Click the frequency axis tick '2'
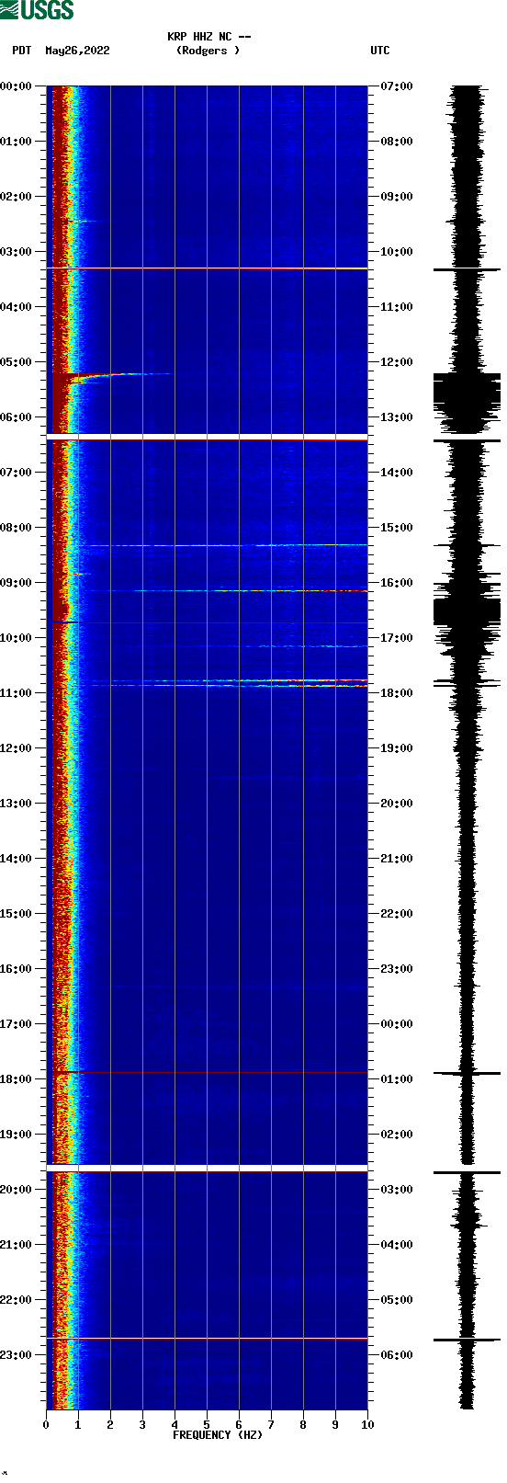The image size is (507, 1483). 110,1425
